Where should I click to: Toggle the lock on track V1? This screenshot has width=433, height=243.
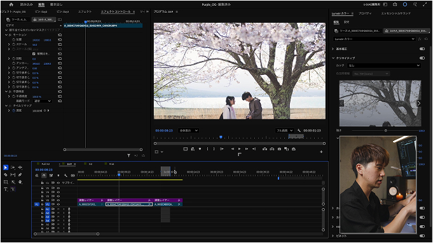(x=42, y=204)
